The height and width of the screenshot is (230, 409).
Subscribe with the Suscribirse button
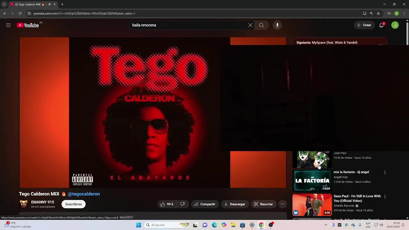tap(73, 204)
